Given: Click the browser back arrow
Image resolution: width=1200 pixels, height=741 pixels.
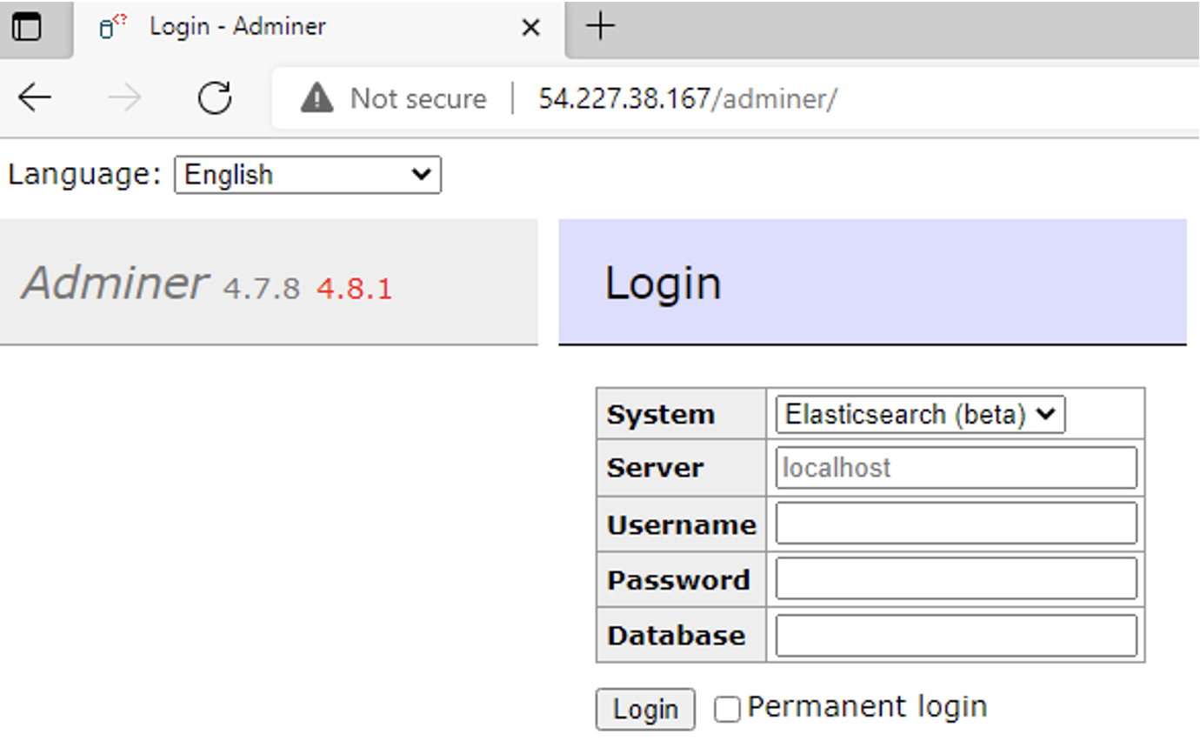Looking at the screenshot, I should (36, 98).
